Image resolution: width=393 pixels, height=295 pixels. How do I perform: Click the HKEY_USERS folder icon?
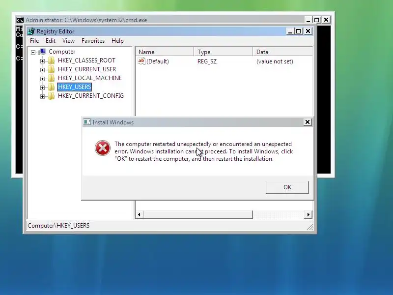[x=52, y=87]
